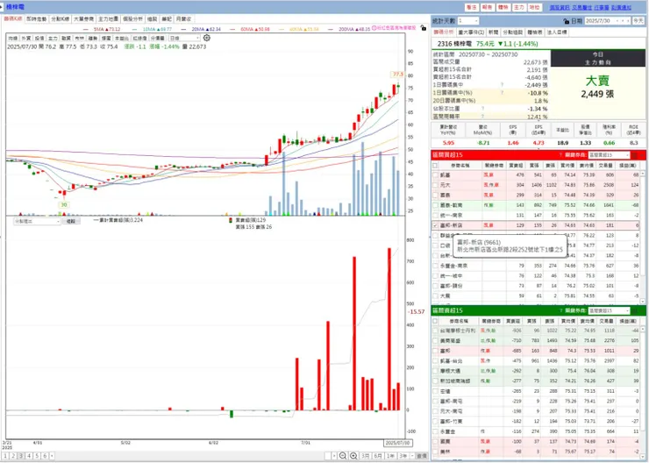
Task: Check the box for 新加坡商瑞銀 row
Action: point(435,381)
